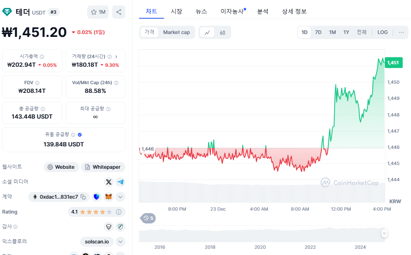Click the USDT ticker symbol

point(39,12)
